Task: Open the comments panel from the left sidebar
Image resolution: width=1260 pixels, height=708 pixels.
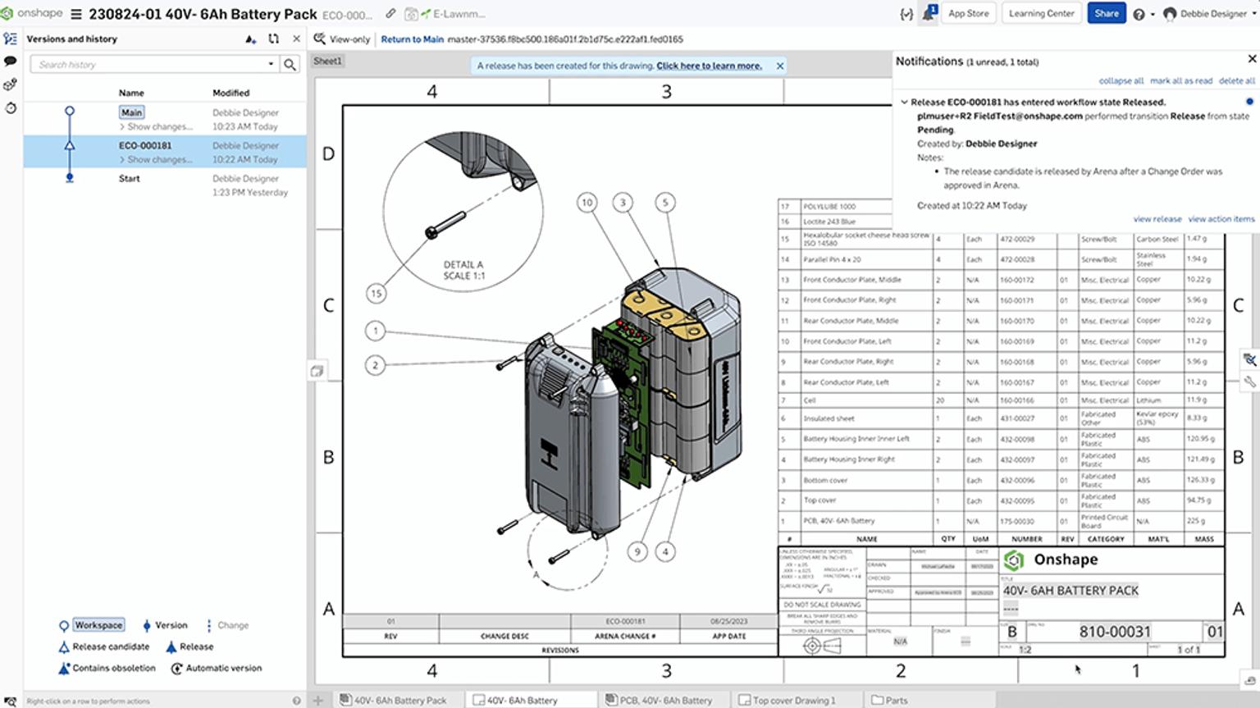Action: click(11, 61)
